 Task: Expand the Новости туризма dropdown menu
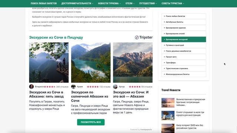[109, 3]
